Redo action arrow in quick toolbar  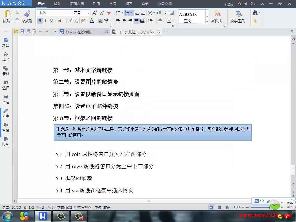click(47, 32)
